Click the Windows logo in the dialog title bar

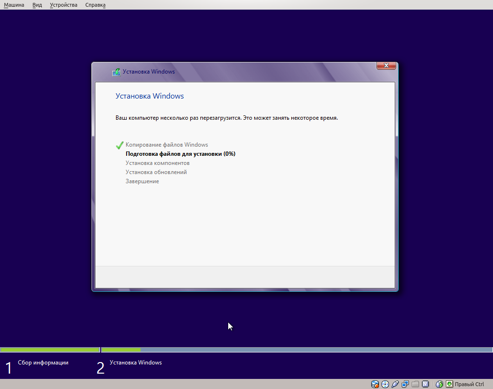point(116,71)
